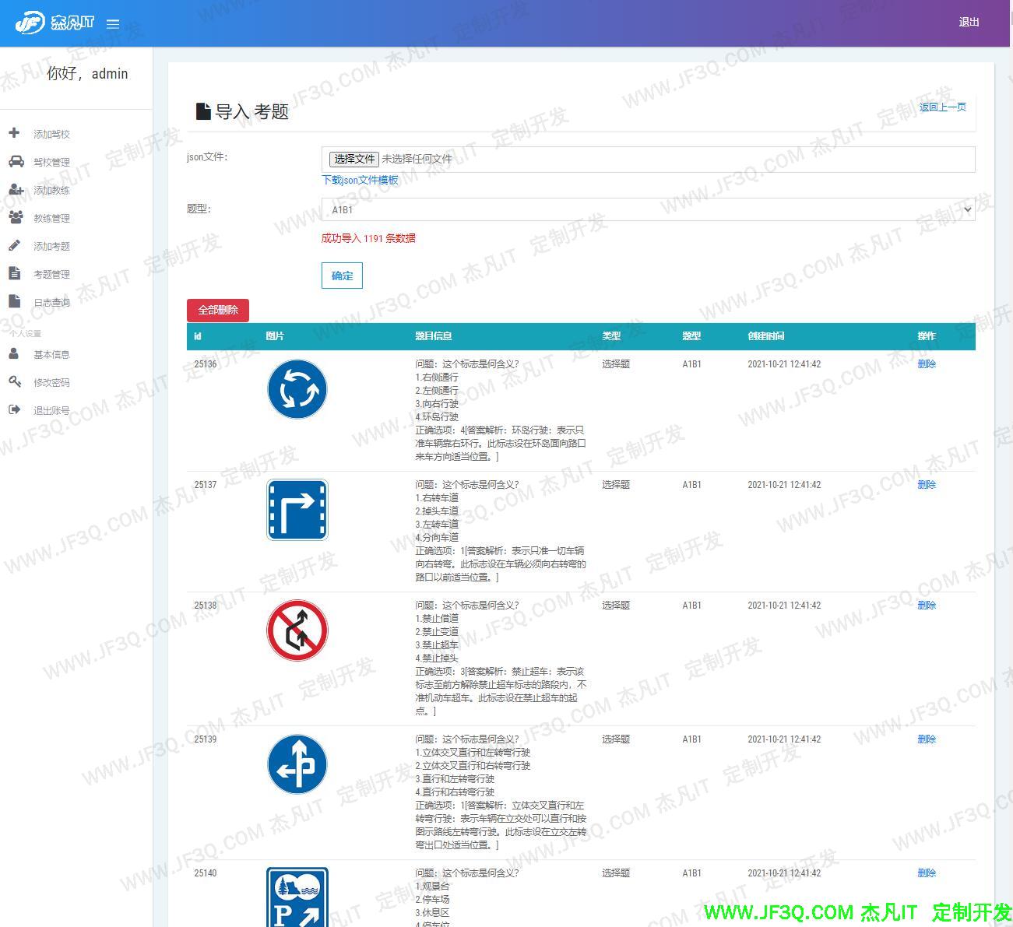Click the 返回上一页 link
The width and height of the screenshot is (1013, 927).
[942, 107]
